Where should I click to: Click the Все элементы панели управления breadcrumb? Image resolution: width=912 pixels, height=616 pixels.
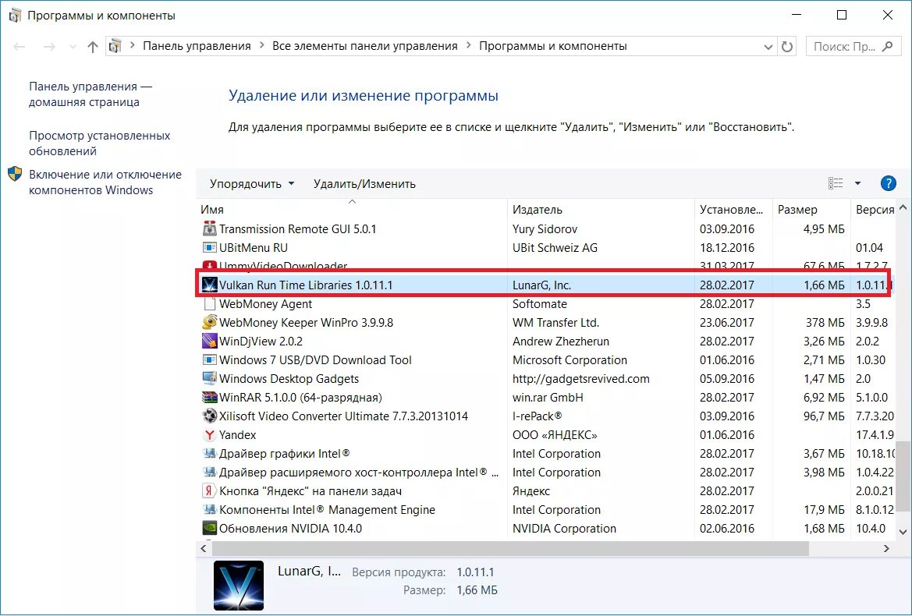click(x=364, y=46)
